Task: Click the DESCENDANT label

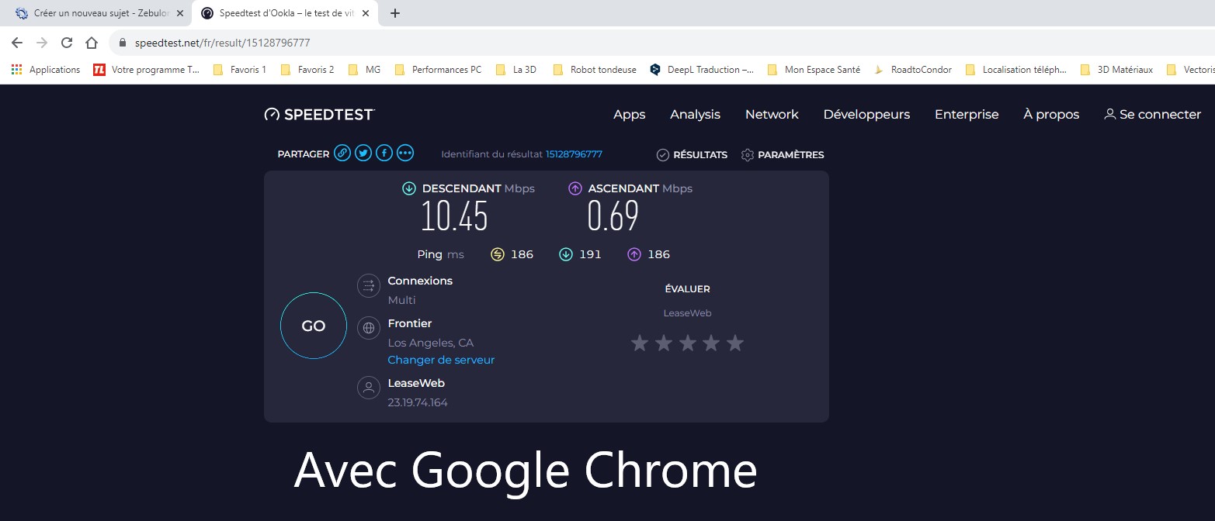Action: tap(461, 188)
